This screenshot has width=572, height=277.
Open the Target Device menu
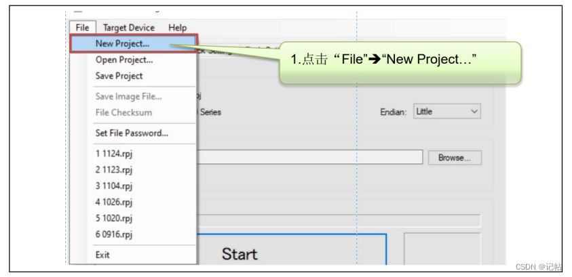coord(128,28)
